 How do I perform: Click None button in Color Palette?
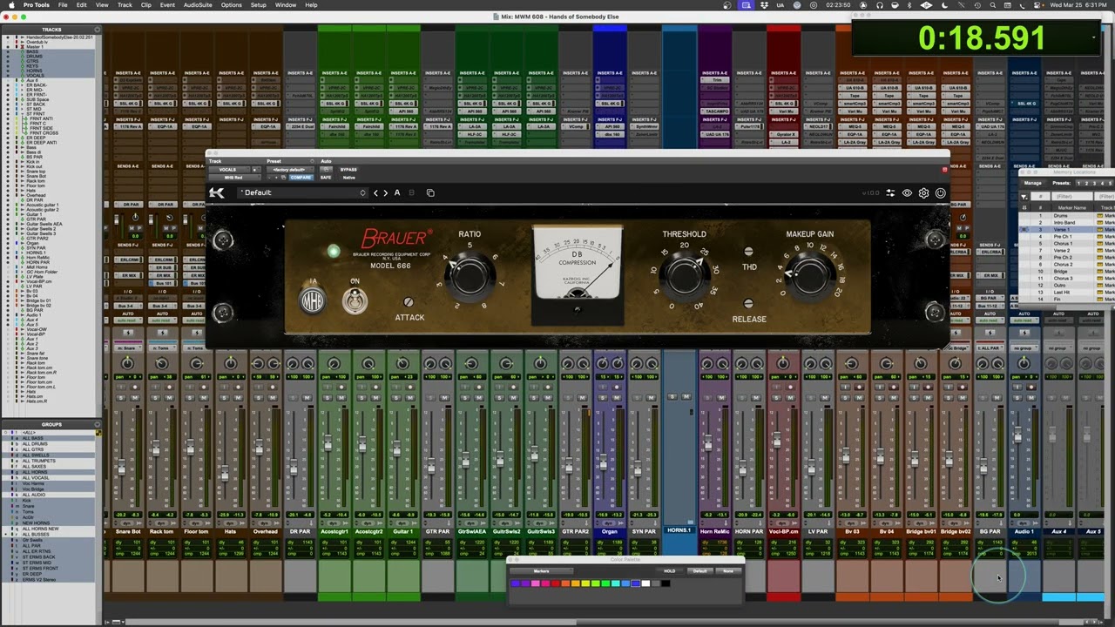click(729, 571)
